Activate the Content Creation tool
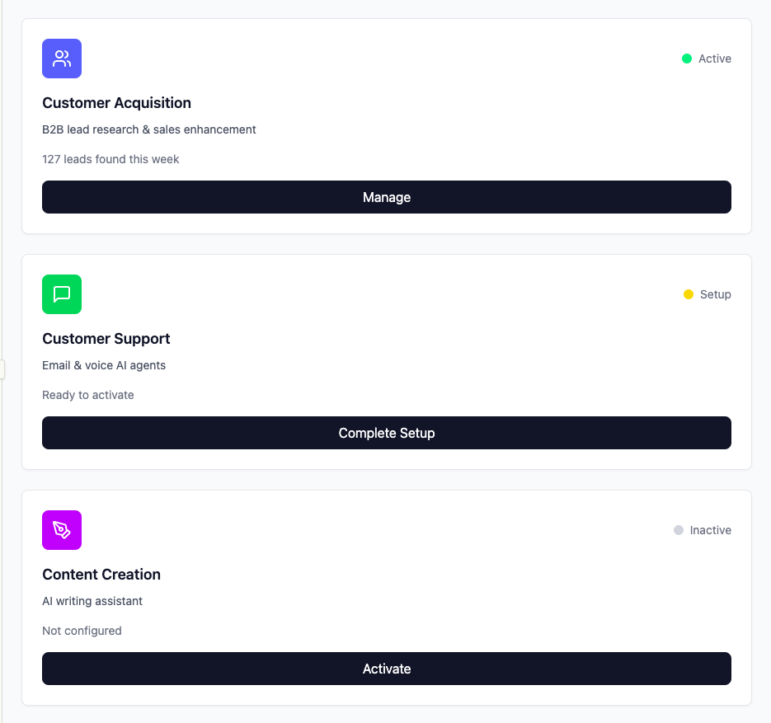 coord(386,669)
